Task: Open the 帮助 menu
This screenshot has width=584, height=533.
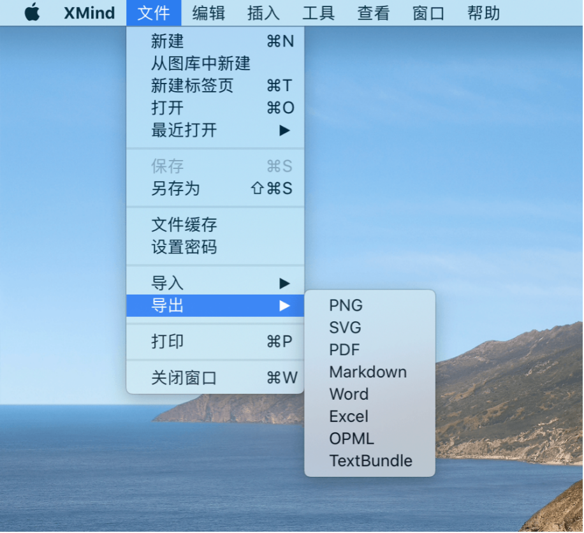Action: tap(483, 13)
